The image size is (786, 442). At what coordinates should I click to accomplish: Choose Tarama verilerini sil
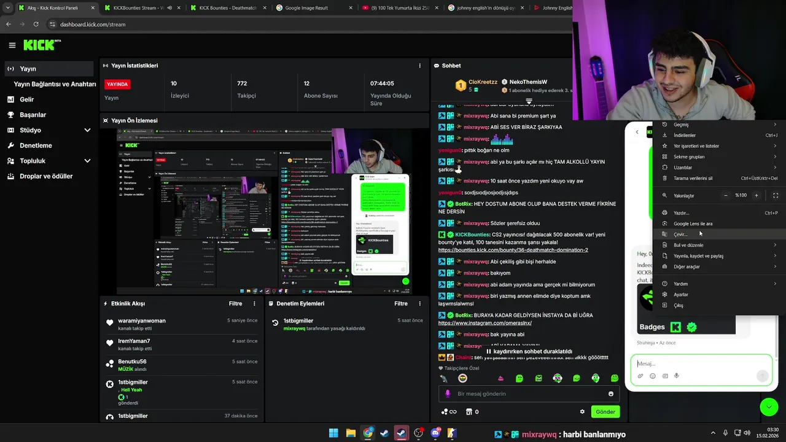(718, 178)
